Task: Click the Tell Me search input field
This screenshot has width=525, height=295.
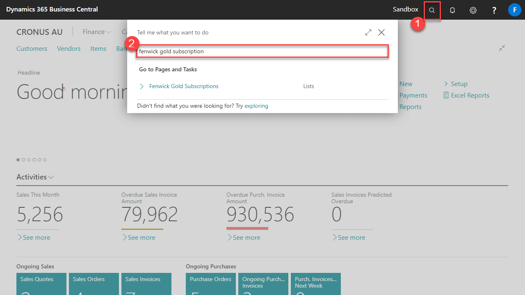Action: 262,51
